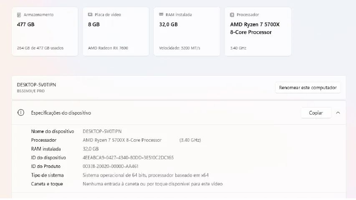Image resolution: width=356 pixels, height=200 pixels.
Task: Click the Tipo de sistema 64 bits value
Action: click(x=146, y=175)
